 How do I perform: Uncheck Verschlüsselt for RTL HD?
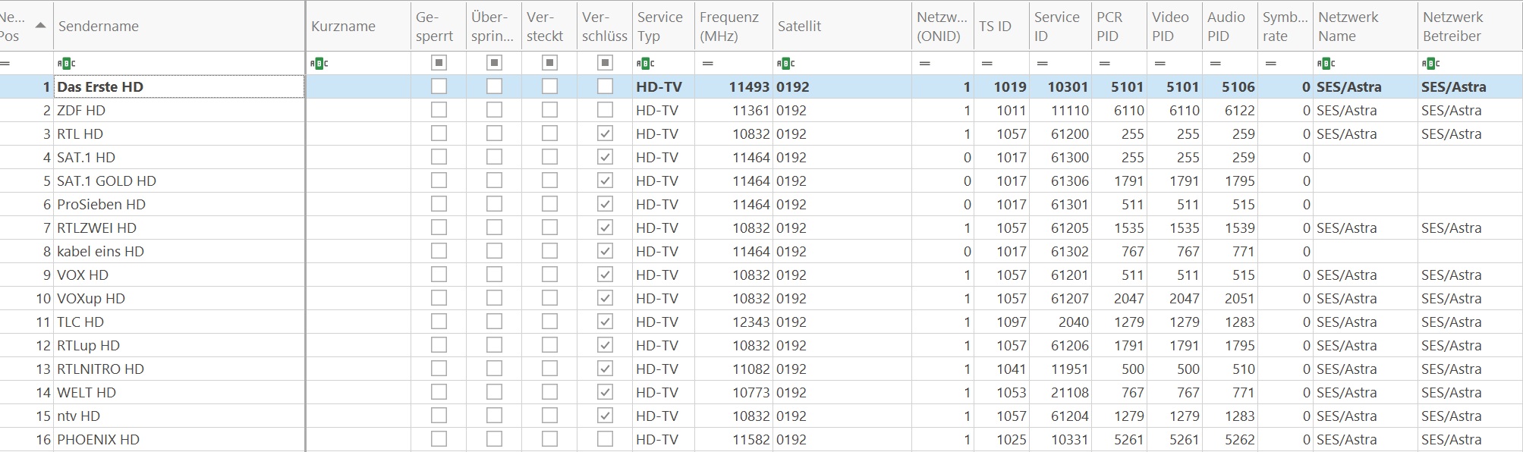[605, 133]
